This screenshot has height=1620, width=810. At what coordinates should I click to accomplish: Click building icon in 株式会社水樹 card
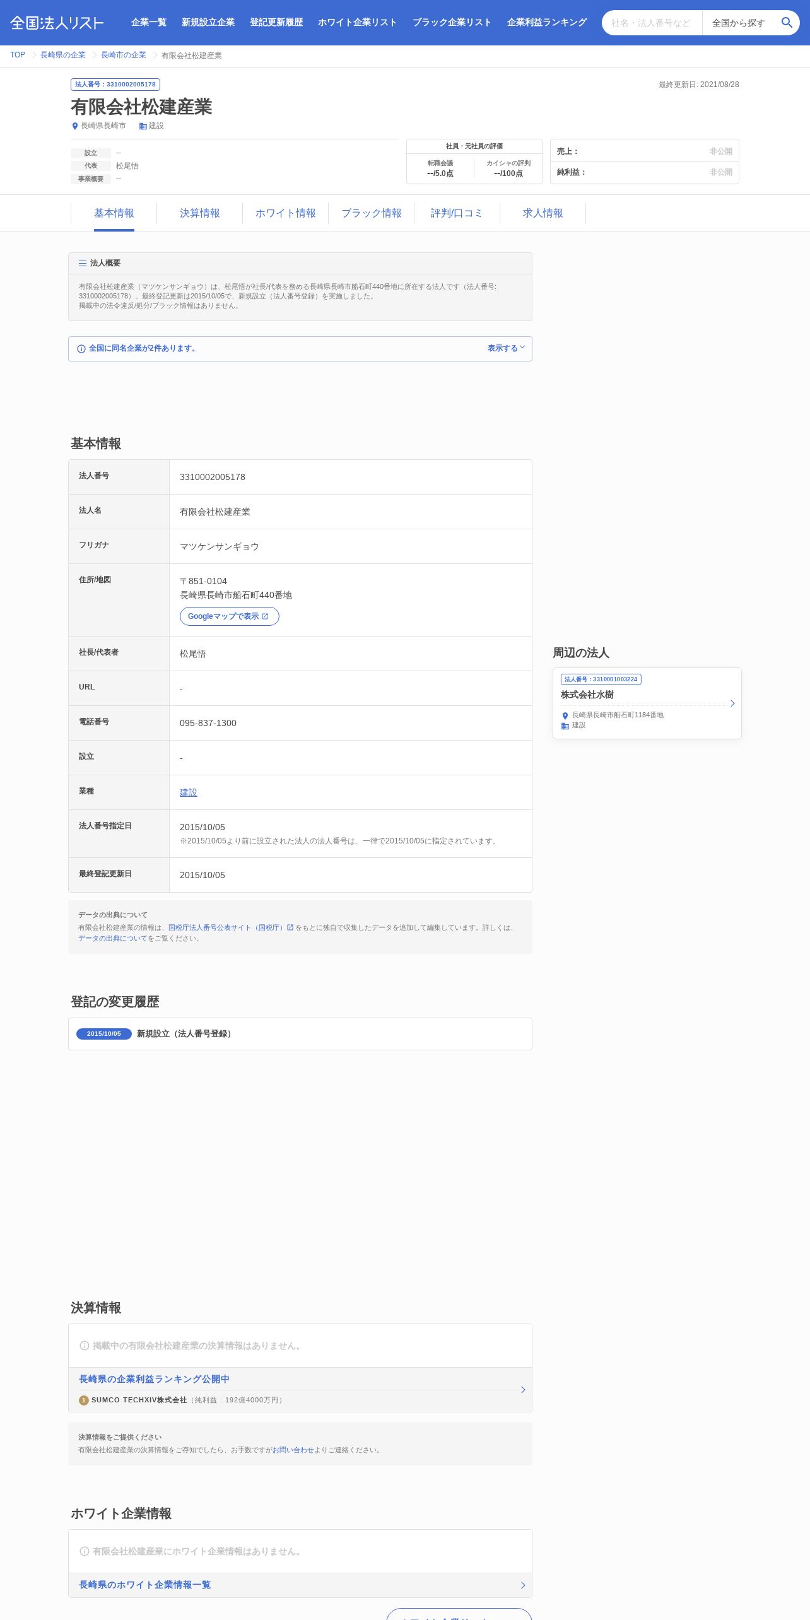(x=565, y=726)
